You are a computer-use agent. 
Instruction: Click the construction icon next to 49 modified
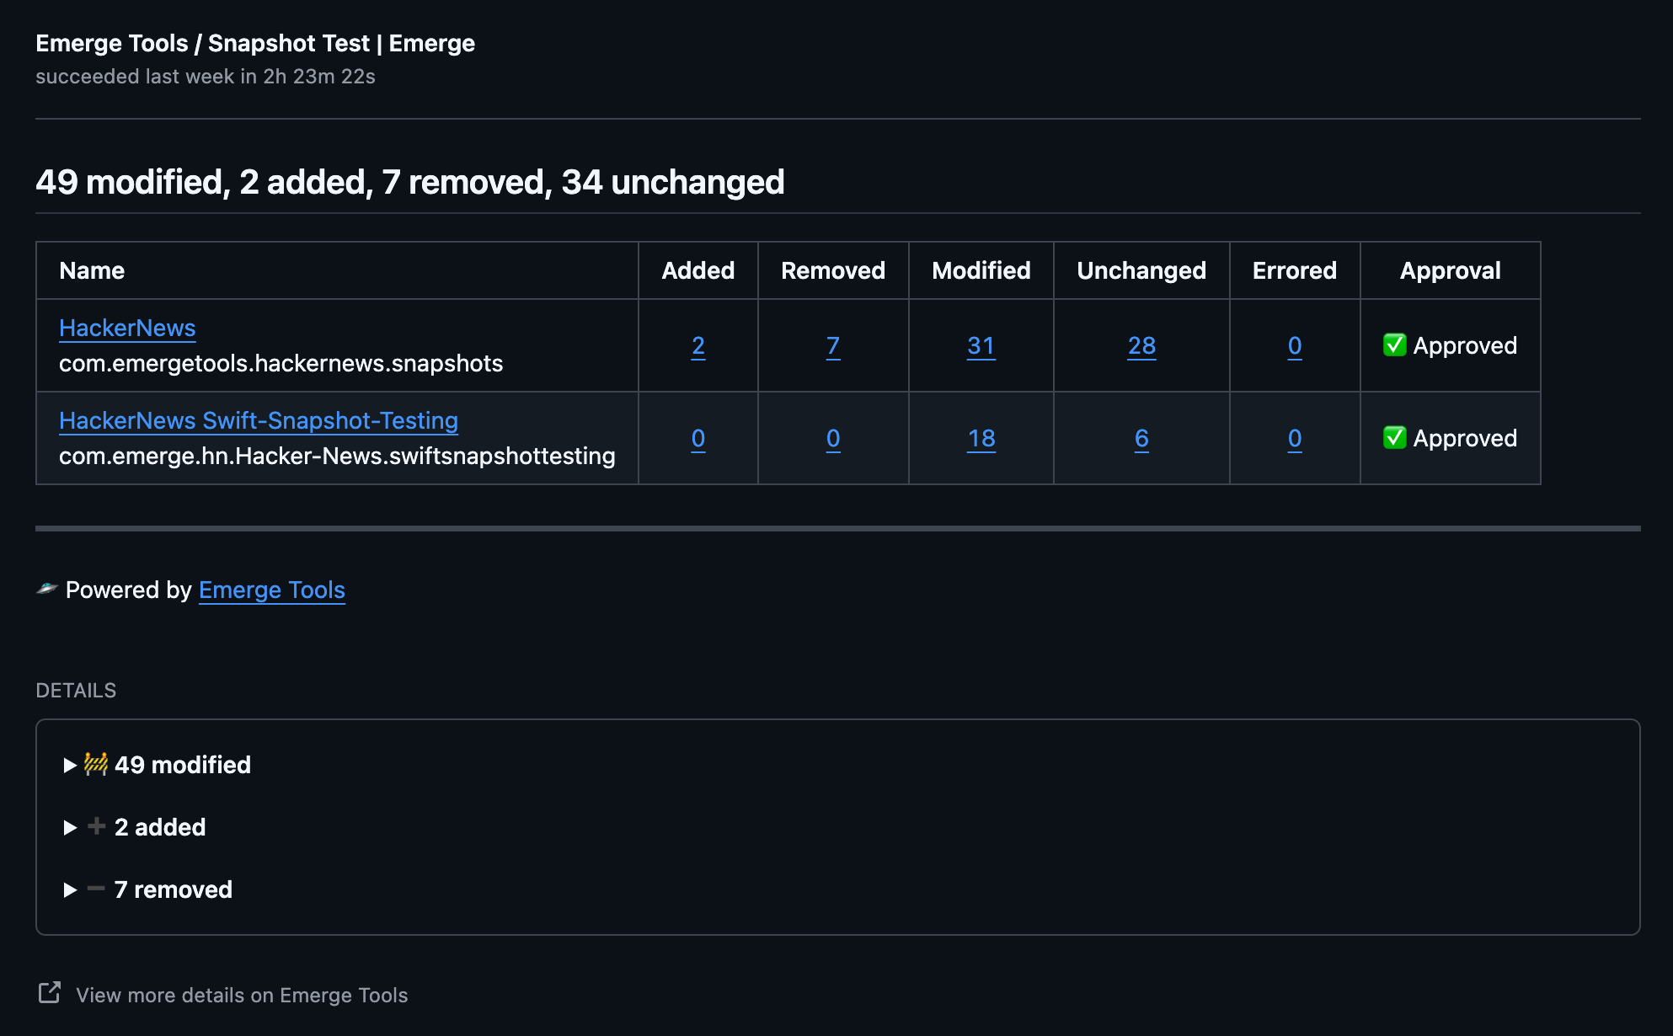pyautogui.click(x=96, y=764)
